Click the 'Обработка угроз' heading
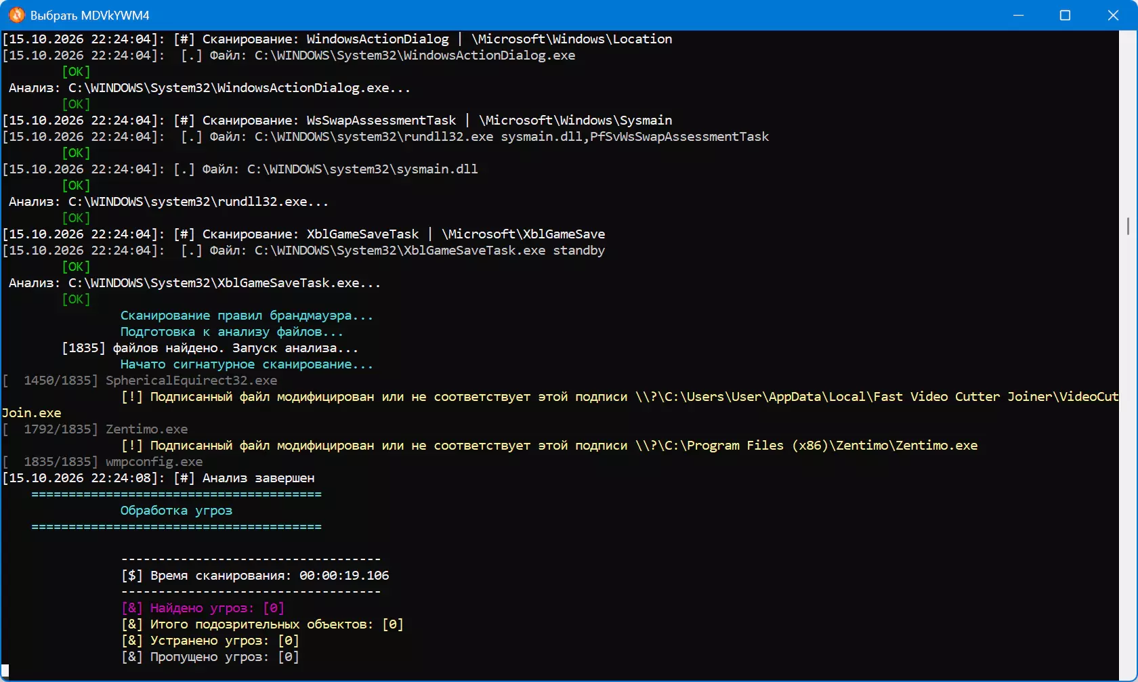This screenshot has height=682, width=1138. point(176,511)
